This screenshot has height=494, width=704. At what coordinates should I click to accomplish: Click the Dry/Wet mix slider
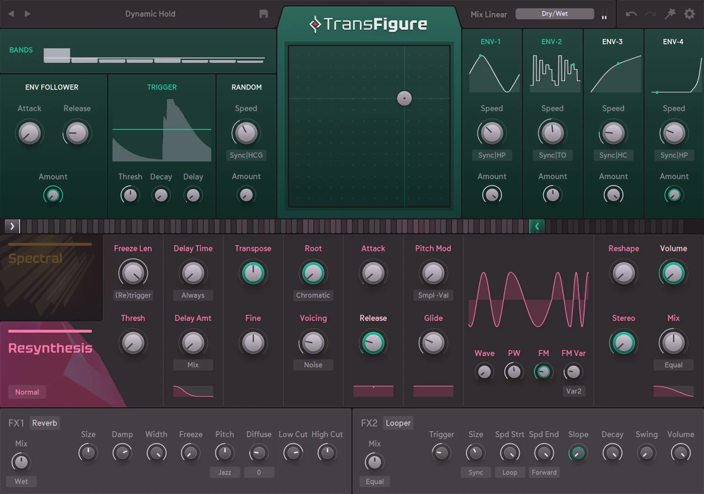555,14
